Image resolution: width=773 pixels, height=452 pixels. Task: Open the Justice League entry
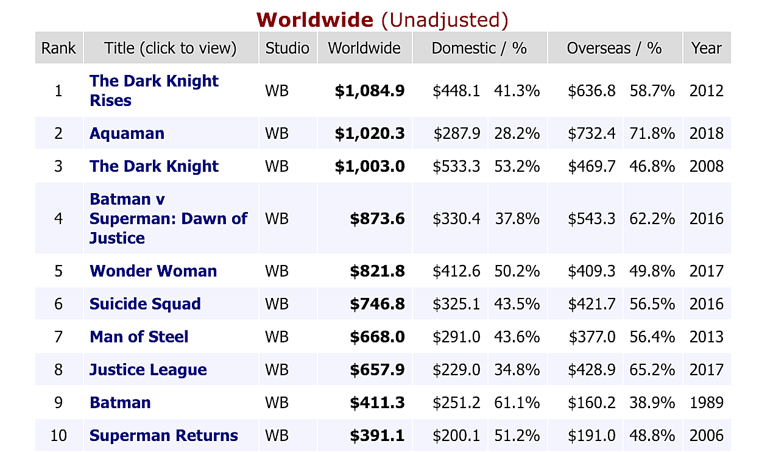(148, 370)
